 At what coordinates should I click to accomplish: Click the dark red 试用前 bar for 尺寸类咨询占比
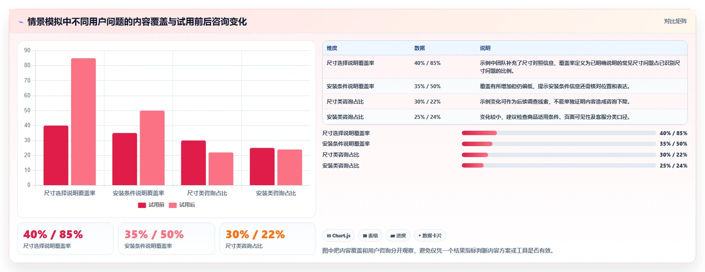tap(193, 163)
